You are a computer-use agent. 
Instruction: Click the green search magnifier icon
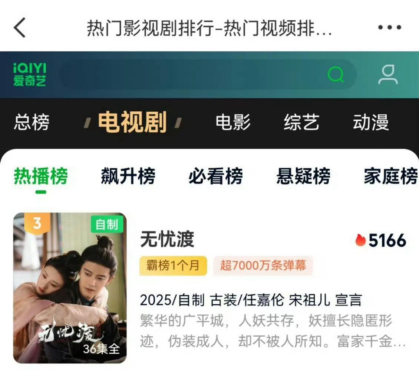click(335, 74)
